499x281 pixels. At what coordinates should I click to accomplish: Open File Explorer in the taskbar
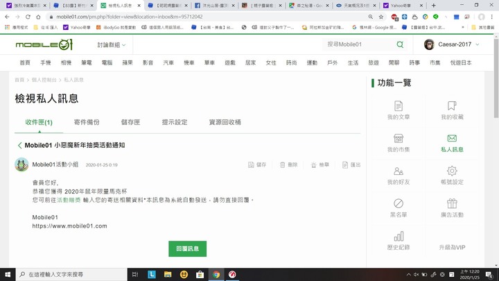coord(168,274)
